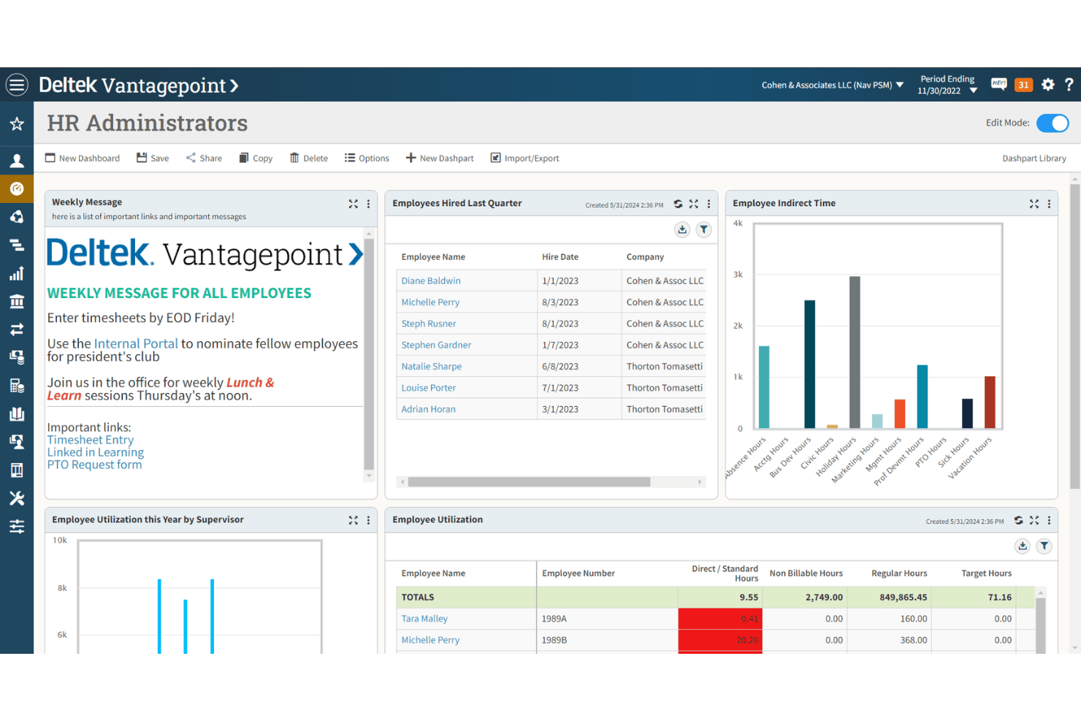The width and height of the screenshot is (1081, 721).
Task: Open the person icon in sidebar
Action: (17, 161)
